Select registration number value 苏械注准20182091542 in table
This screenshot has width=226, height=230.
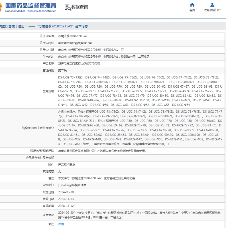(73, 36)
